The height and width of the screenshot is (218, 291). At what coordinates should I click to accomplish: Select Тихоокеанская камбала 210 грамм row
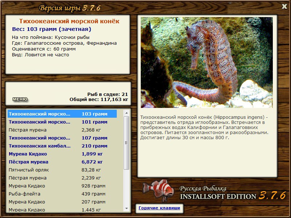coord(62,146)
